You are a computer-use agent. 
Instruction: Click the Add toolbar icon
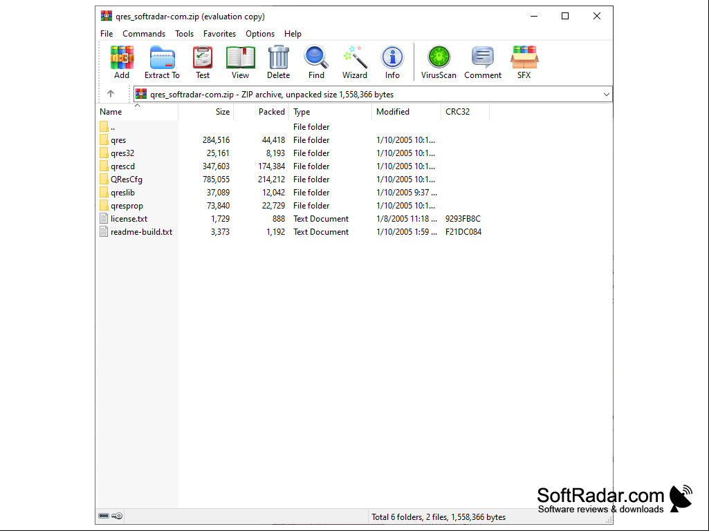pyautogui.click(x=122, y=62)
